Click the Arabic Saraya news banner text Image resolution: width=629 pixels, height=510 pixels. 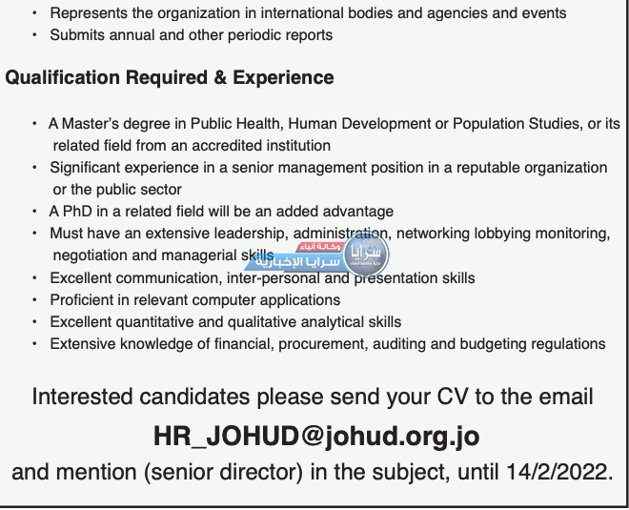pos(296,262)
